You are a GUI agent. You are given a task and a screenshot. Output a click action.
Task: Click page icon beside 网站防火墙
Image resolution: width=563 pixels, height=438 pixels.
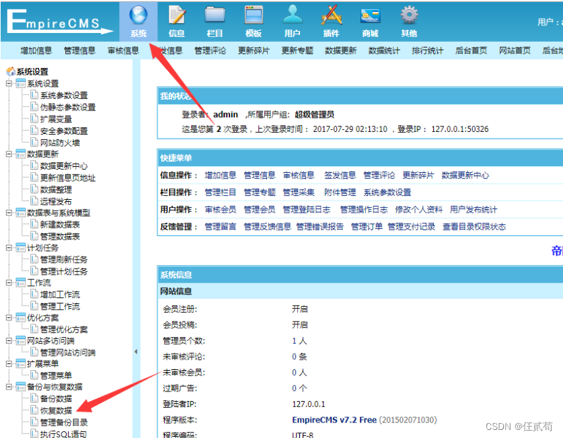click(x=34, y=142)
